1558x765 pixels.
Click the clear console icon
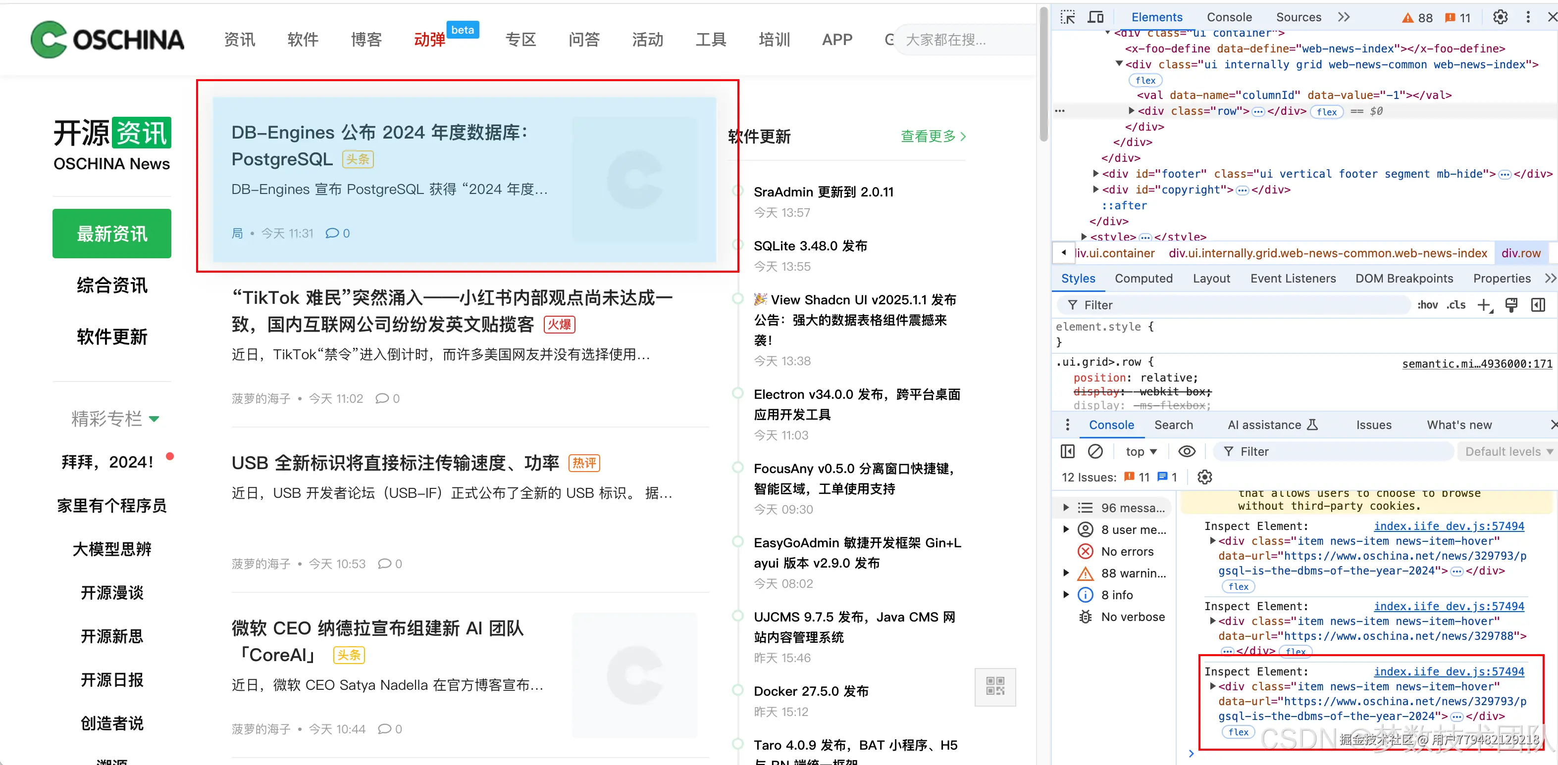click(x=1095, y=451)
